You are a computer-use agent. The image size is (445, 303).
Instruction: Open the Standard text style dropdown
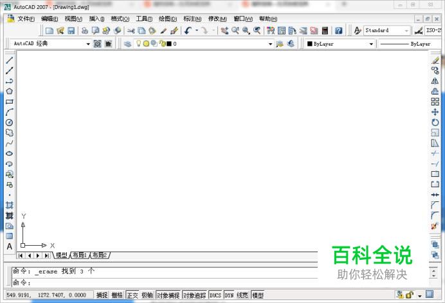click(x=406, y=30)
